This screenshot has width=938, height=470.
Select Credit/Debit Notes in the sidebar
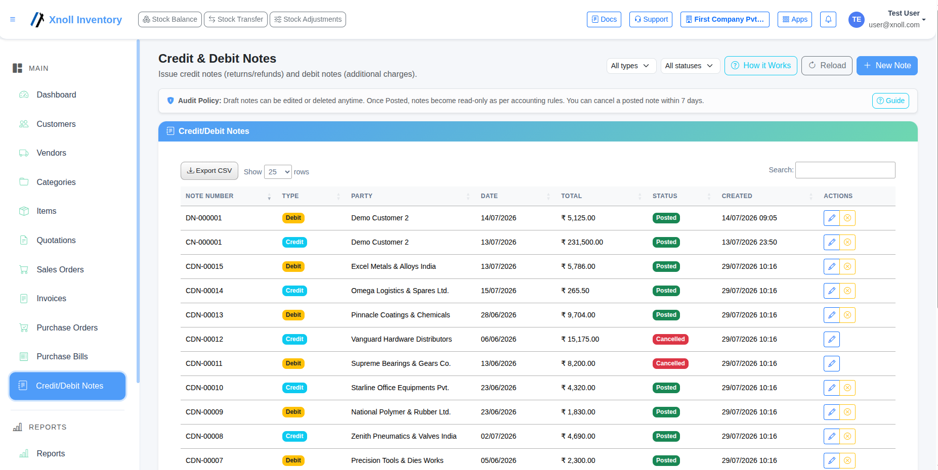click(x=67, y=386)
